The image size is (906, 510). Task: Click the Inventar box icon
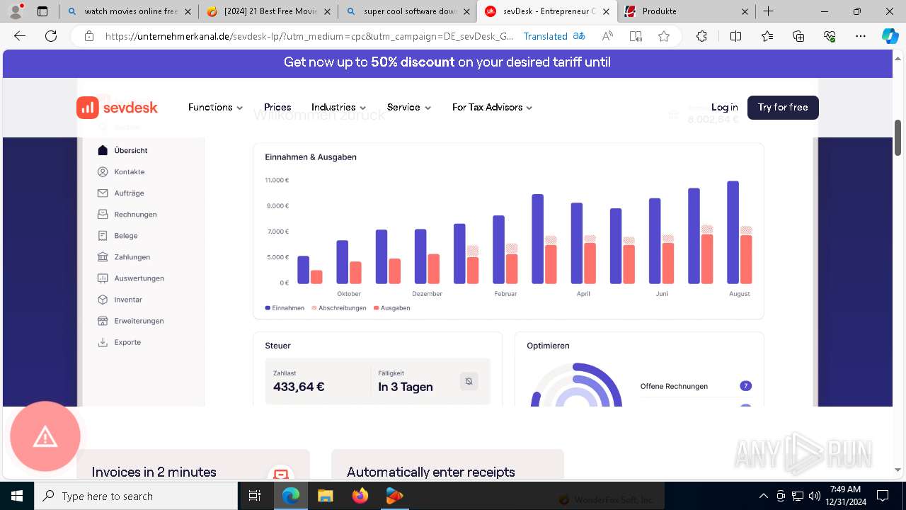tap(103, 299)
